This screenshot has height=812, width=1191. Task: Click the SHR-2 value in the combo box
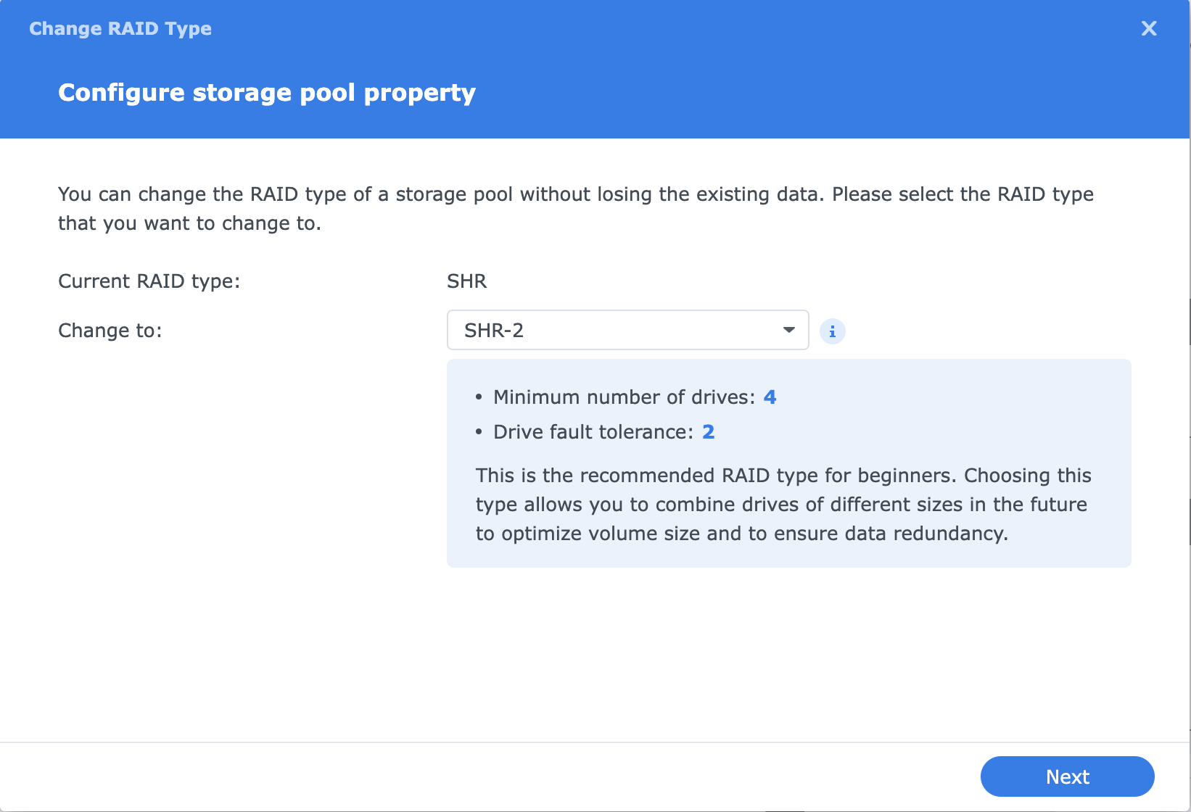494,331
